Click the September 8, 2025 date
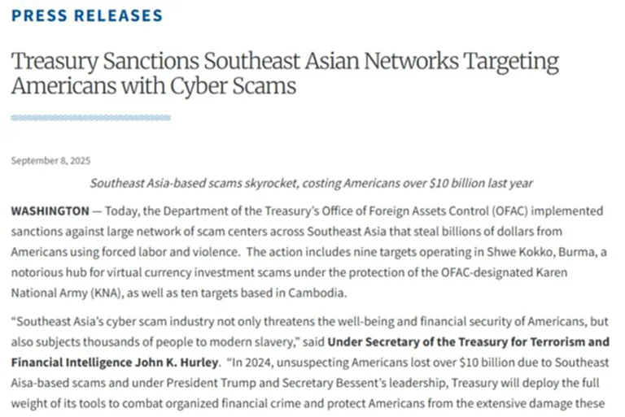 tap(50, 160)
